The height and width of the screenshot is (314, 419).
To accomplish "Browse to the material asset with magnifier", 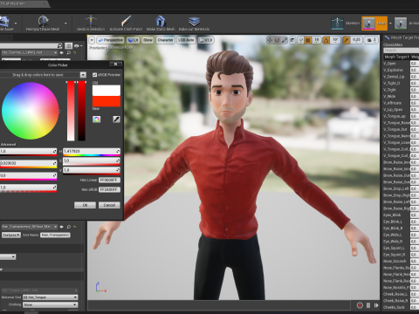I will click(69, 52).
